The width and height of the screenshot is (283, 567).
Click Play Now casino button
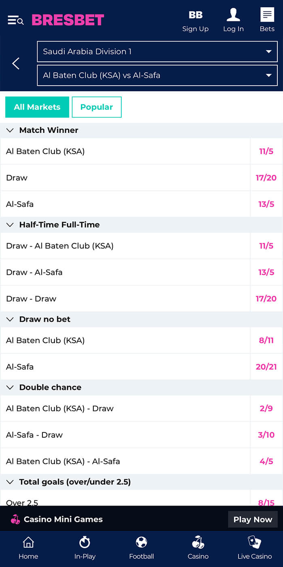(x=253, y=519)
